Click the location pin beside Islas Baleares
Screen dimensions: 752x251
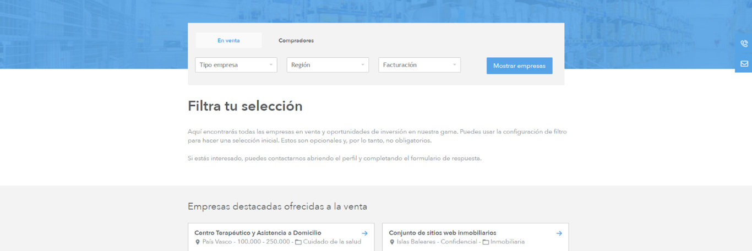(392, 242)
